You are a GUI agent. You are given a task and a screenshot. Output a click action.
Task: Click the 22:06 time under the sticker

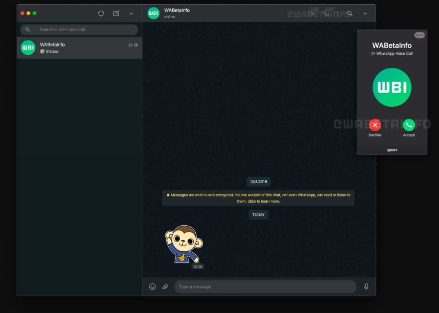[198, 267]
